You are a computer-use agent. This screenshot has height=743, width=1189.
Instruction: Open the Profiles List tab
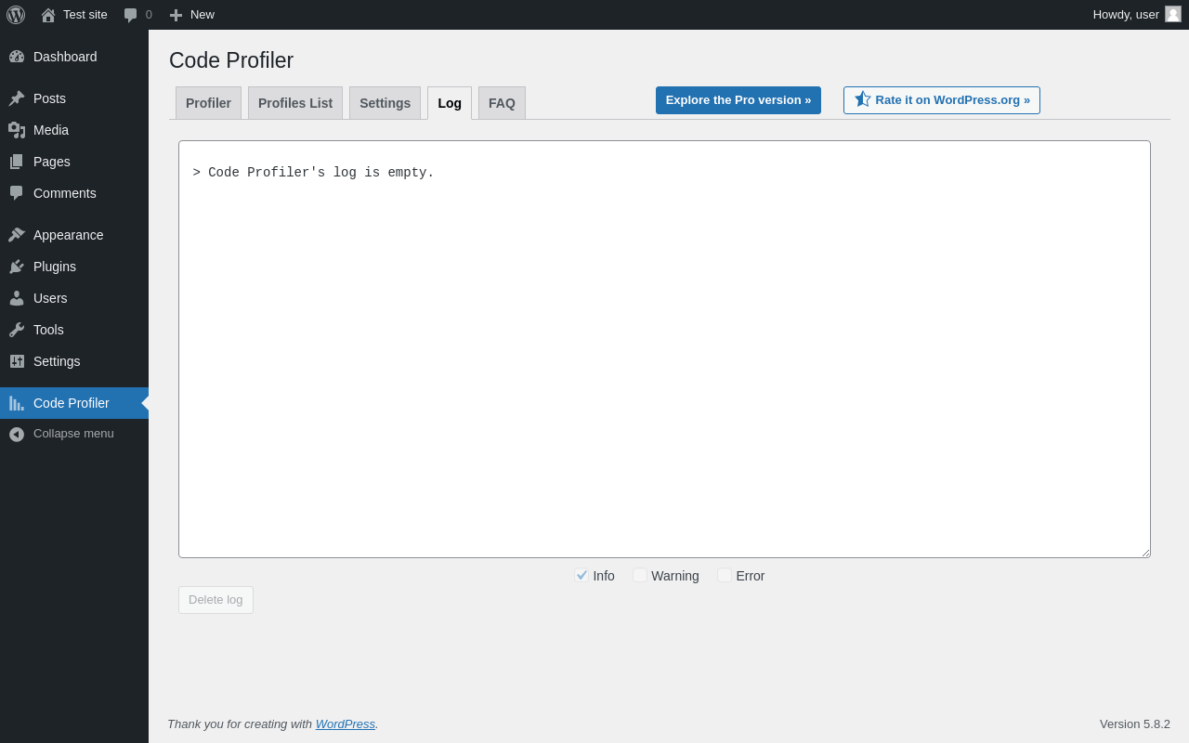point(295,103)
